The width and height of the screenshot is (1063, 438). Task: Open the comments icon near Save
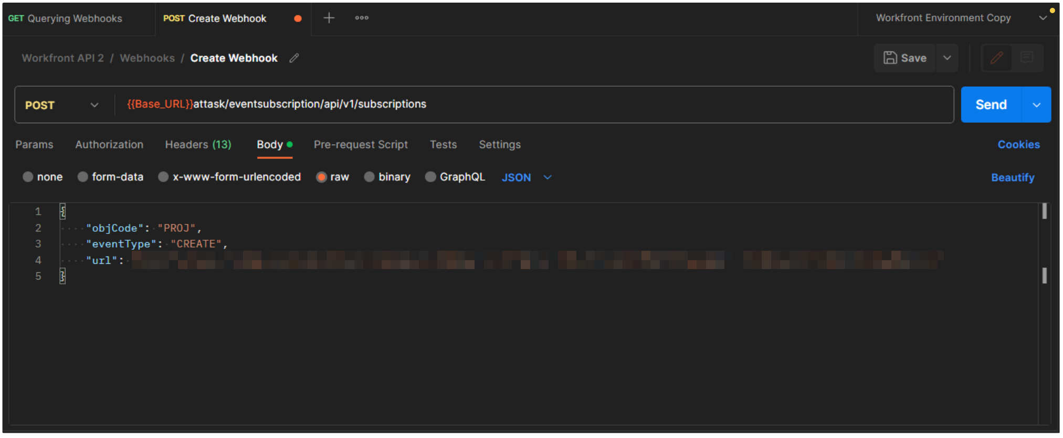point(1026,58)
